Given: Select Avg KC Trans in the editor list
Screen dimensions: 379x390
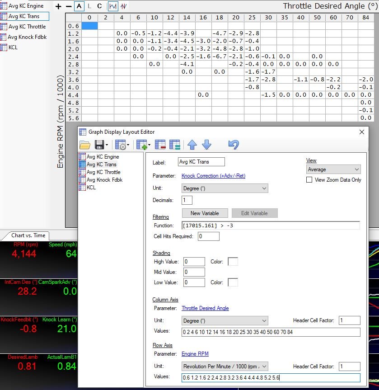Looking at the screenshot, I should point(98,164).
